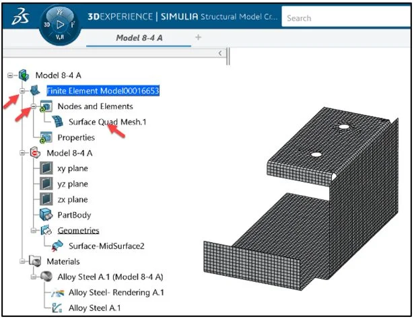Add a new tab with plus button
Viewport: 414px width, 319px height.
(198, 38)
